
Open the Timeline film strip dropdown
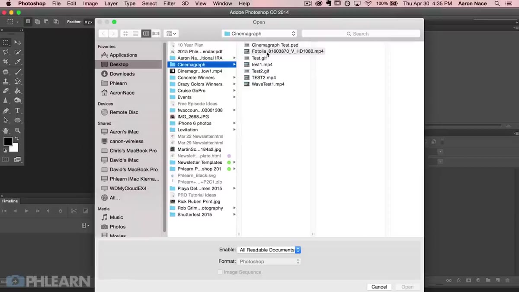click(x=86, y=225)
